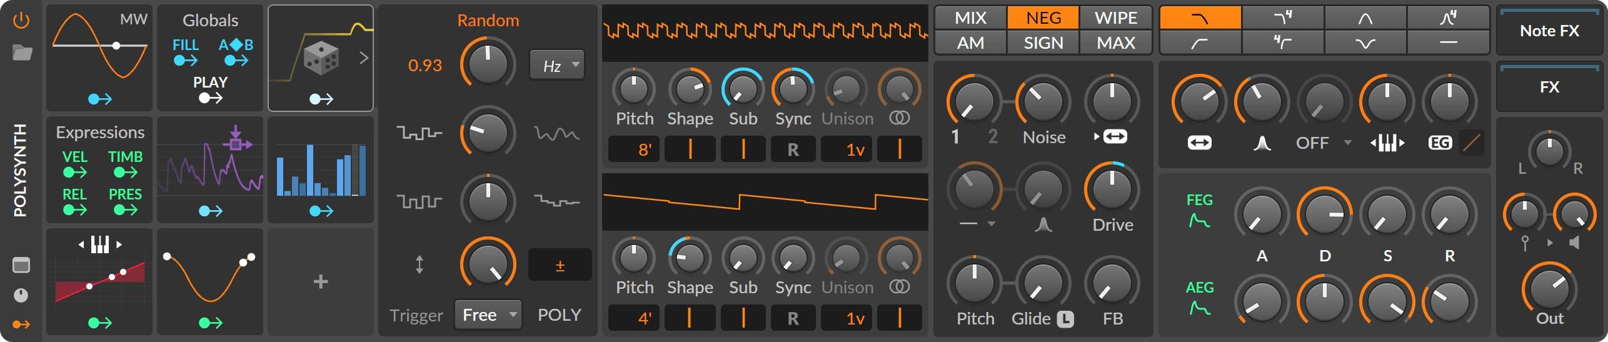Set oscillator 2 octave 4' field
This screenshot has width=1608, height=342.
tap(633, 318)
